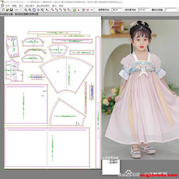Click the new blank file icon
This screenshot has width=179, height=179.
click(x=3, y=10)
